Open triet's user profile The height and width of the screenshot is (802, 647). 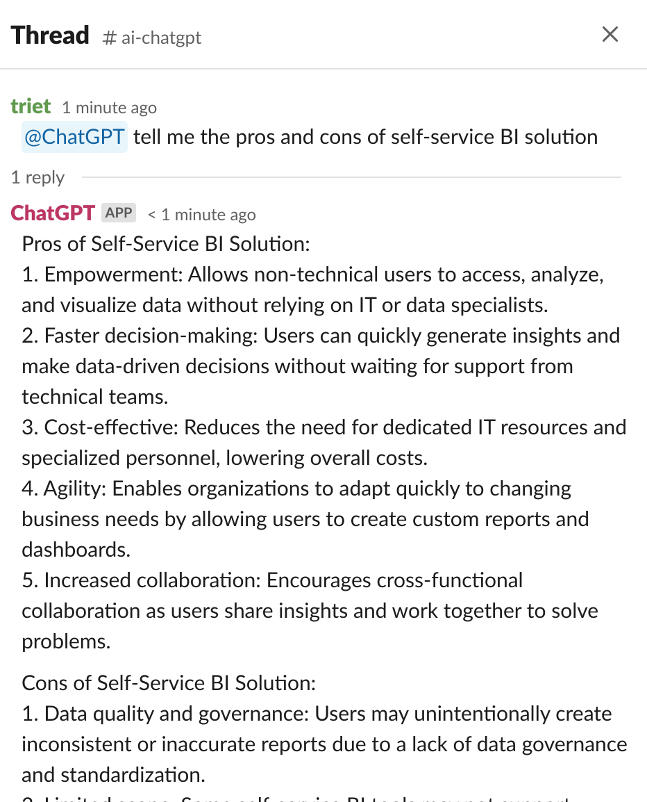click(x=31, y=106)
